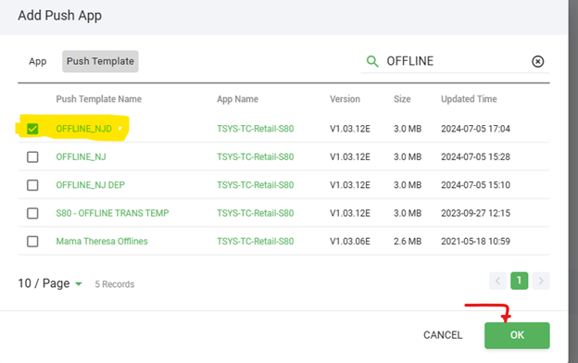This screenshot has width=578, height=363.
Task: Confirm with the OK button
Action: (517, 335)
